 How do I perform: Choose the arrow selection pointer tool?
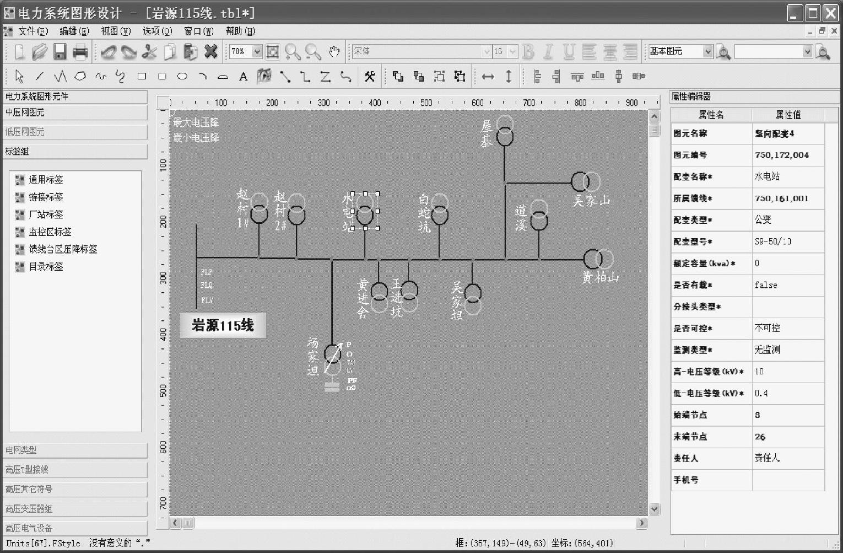pyautogui.click(x=19, y=76)
